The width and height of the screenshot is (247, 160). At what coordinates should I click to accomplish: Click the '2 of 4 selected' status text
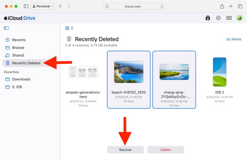point(91,45)
